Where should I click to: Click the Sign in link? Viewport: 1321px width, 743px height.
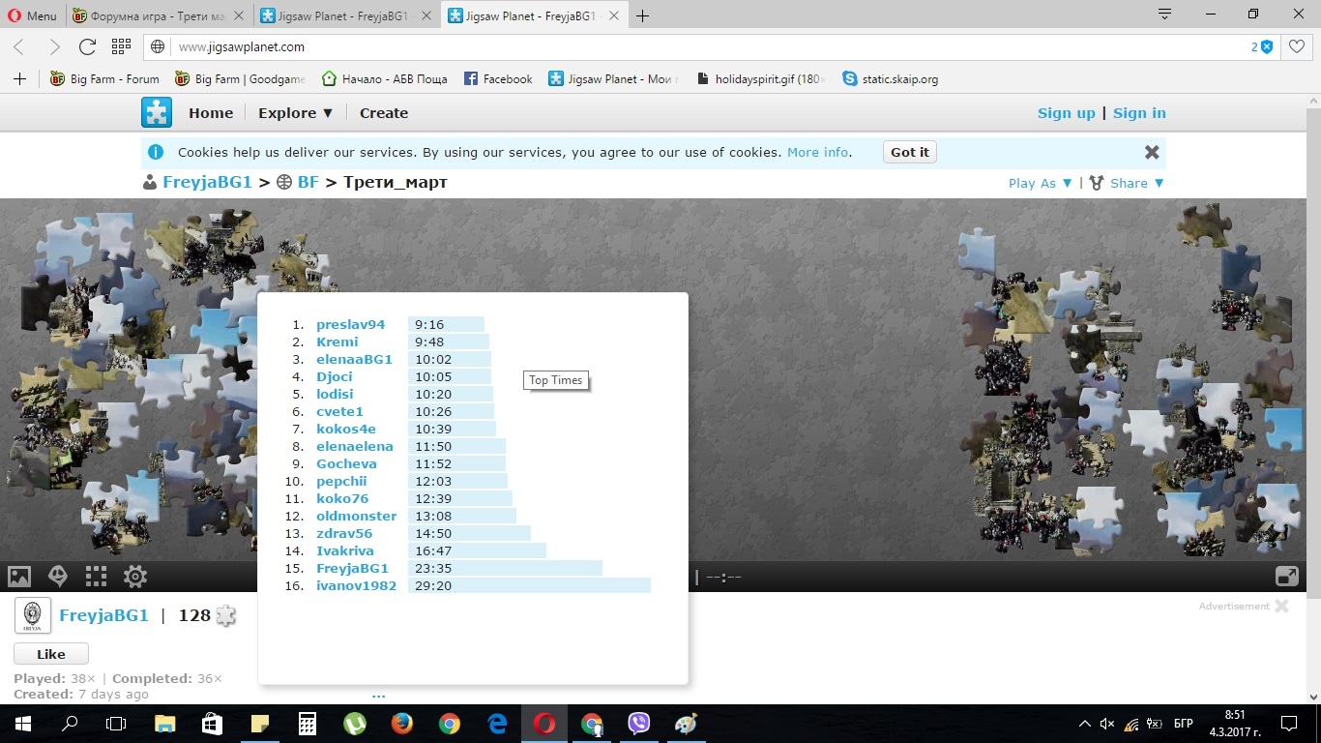[1139, 113]
